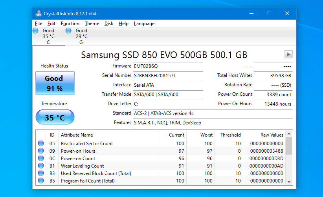Click Total Host Writes value 39598 GB
Image resolution: width=323 pixels, height=197 pixels.
(273, 76)
